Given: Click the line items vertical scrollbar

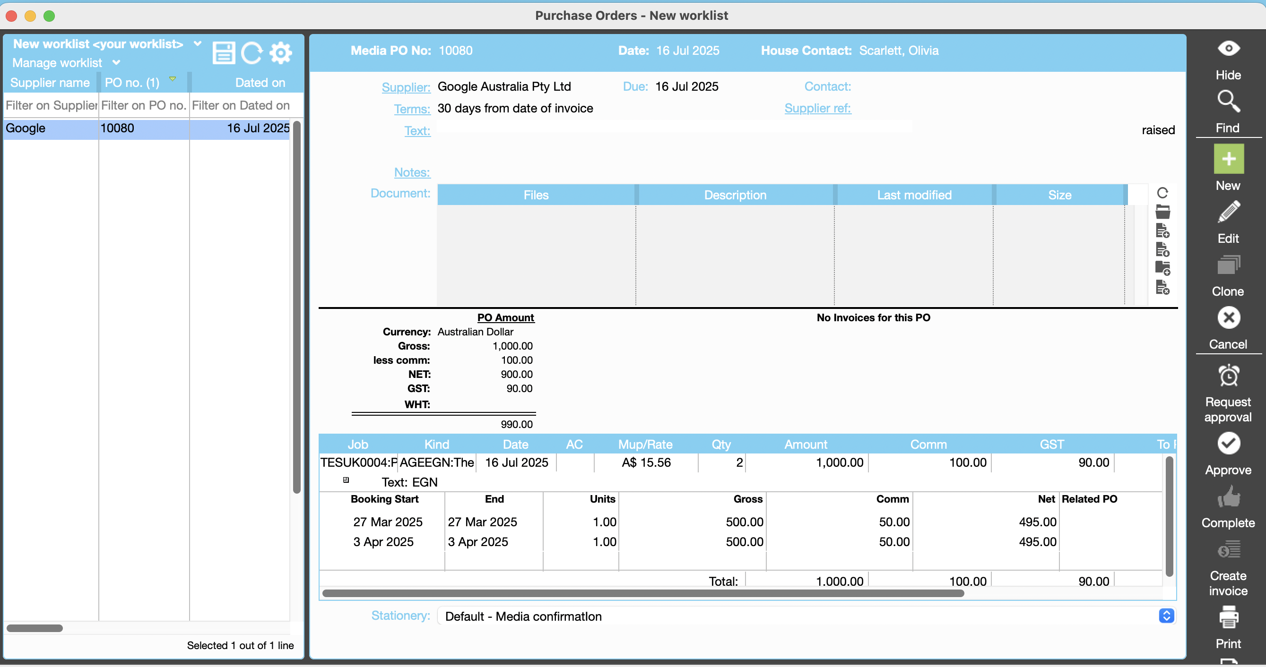Looking at the screenshot, I should [1169, 516].
